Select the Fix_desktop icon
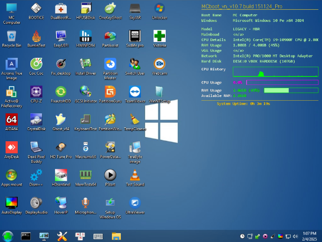322x242 pixels. (x=61, y=67)
